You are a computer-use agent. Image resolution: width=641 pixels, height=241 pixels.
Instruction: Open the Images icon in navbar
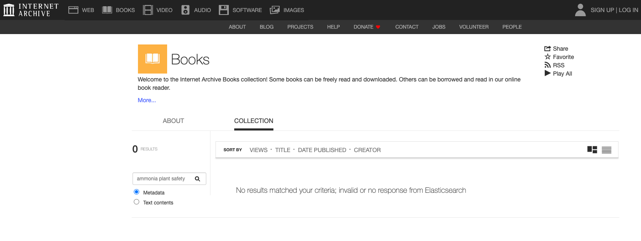tap(275, 10)
